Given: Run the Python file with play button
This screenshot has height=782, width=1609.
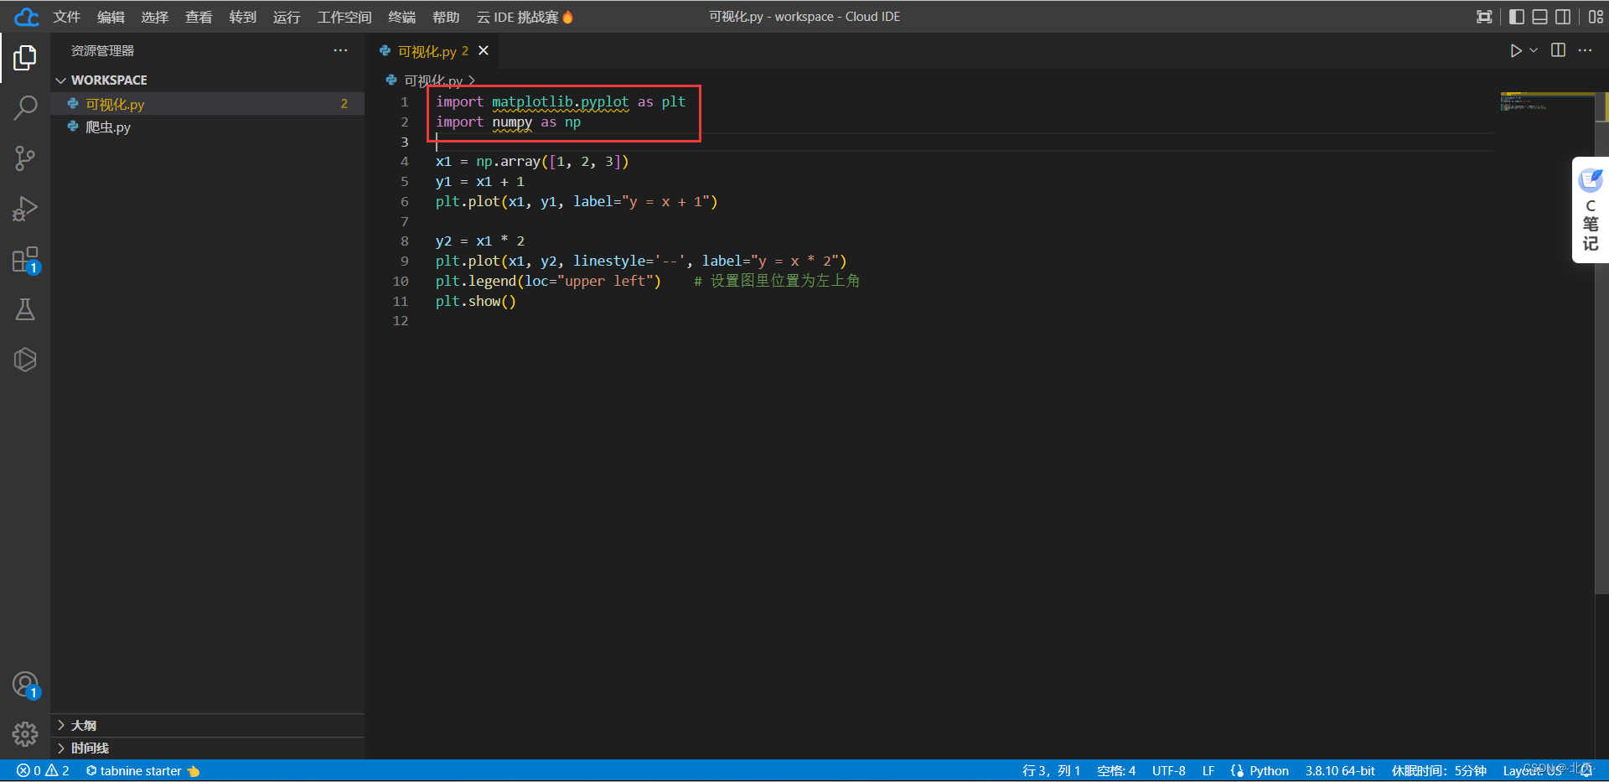Looking at the screenshot, I should tap(1516, 51).
